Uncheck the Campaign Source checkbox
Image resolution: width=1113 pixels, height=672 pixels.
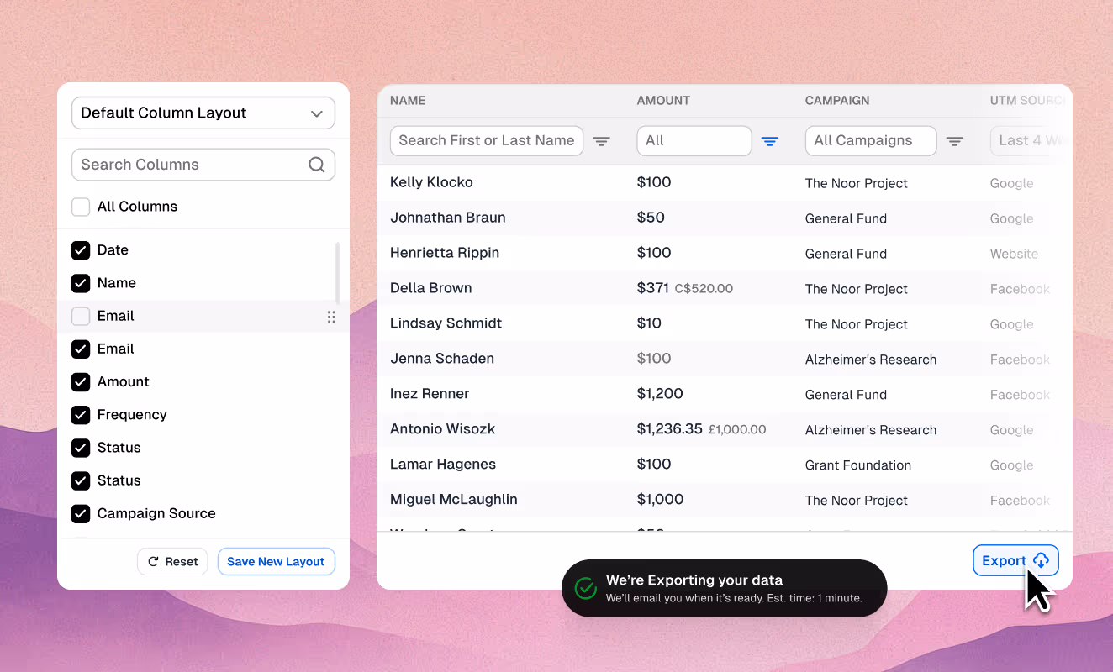(x=81, y=513)
